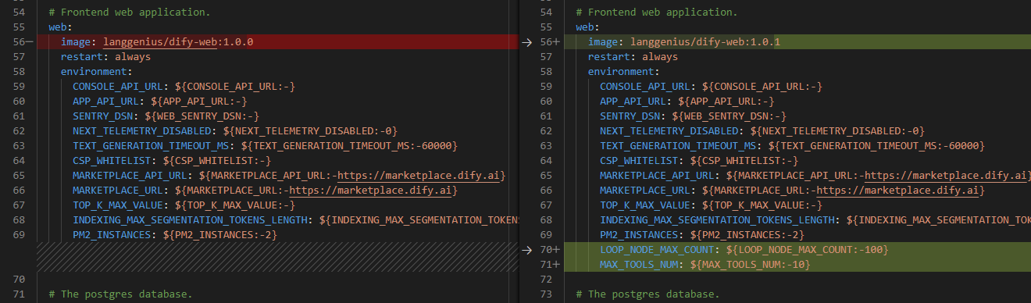This screenshot has width=1031, height=303.
Task: Click line number 56 in the original gutter
Action: click(x=19, y=42)
